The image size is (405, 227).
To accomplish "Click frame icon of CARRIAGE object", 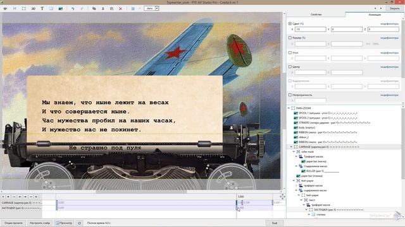I will tap(296, 147).
